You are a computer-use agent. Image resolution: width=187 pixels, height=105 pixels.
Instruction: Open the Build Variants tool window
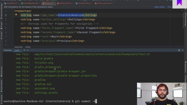coord(1,86)
